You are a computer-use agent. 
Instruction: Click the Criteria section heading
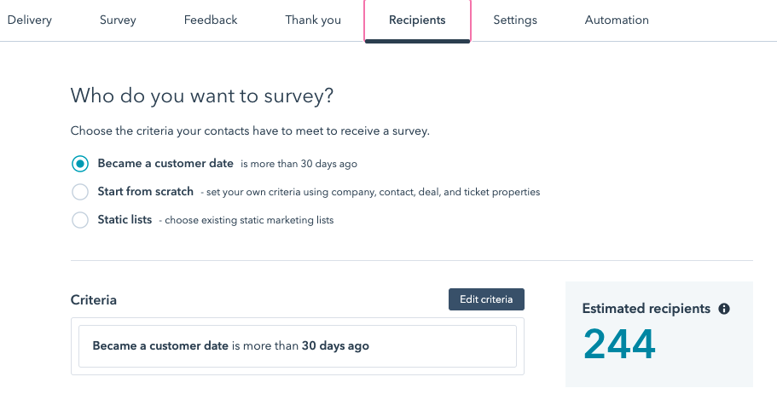click(94, 300)
